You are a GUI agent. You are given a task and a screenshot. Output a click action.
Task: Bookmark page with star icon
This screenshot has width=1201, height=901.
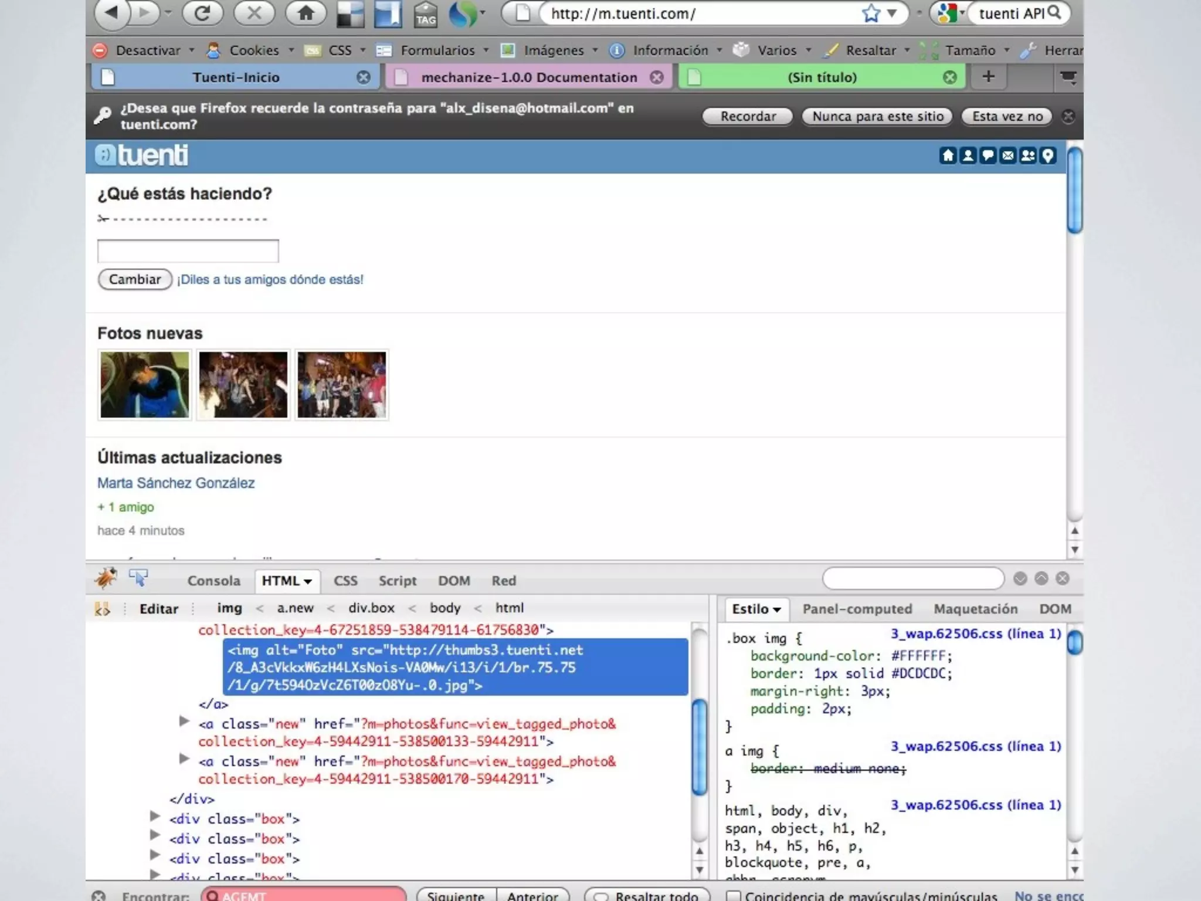(871, 13)
